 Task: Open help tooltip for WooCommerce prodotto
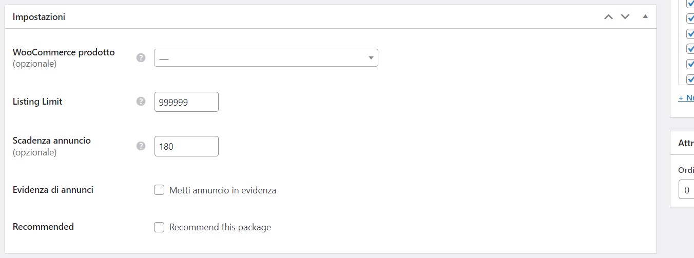(141, 58)
